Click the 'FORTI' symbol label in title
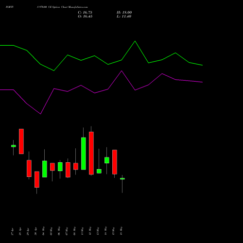The width and height of the screenshot is (243, 243). [x=10, y=7]
